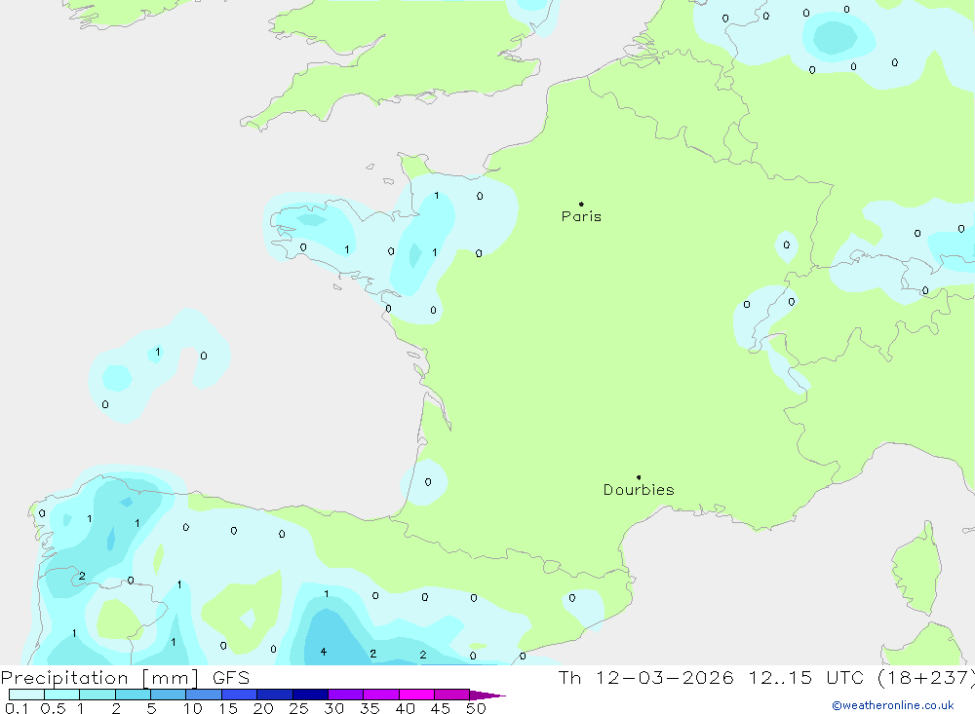The image size is (975, 714).
Task: Pick the 0.1–0.5 mm palest legend swatch
Action: tap(26, 695)
